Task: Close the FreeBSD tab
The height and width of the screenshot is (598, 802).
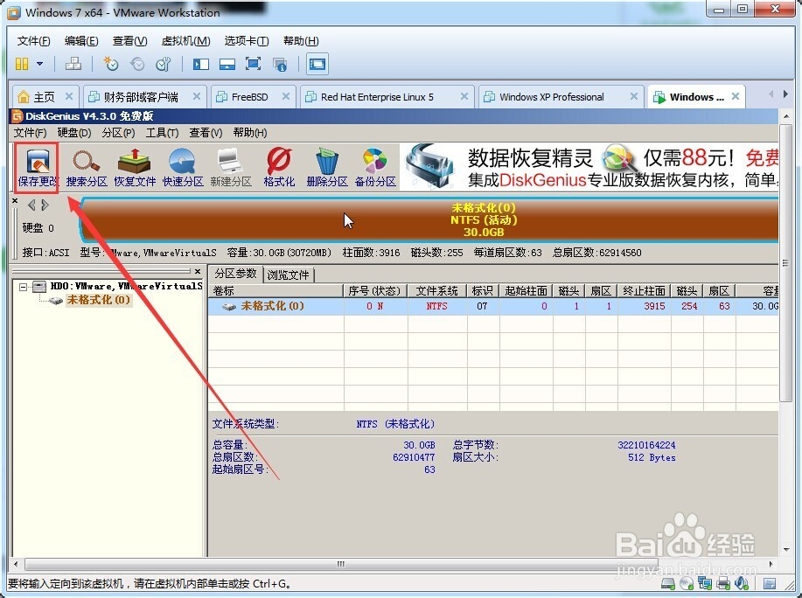Action: [x=286, y=96]
